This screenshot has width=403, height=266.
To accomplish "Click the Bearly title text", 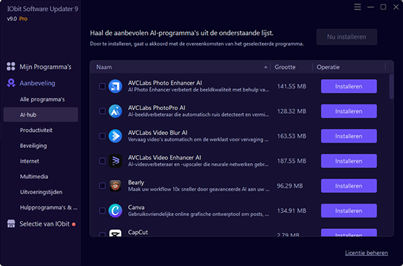I will coord(136,183).
